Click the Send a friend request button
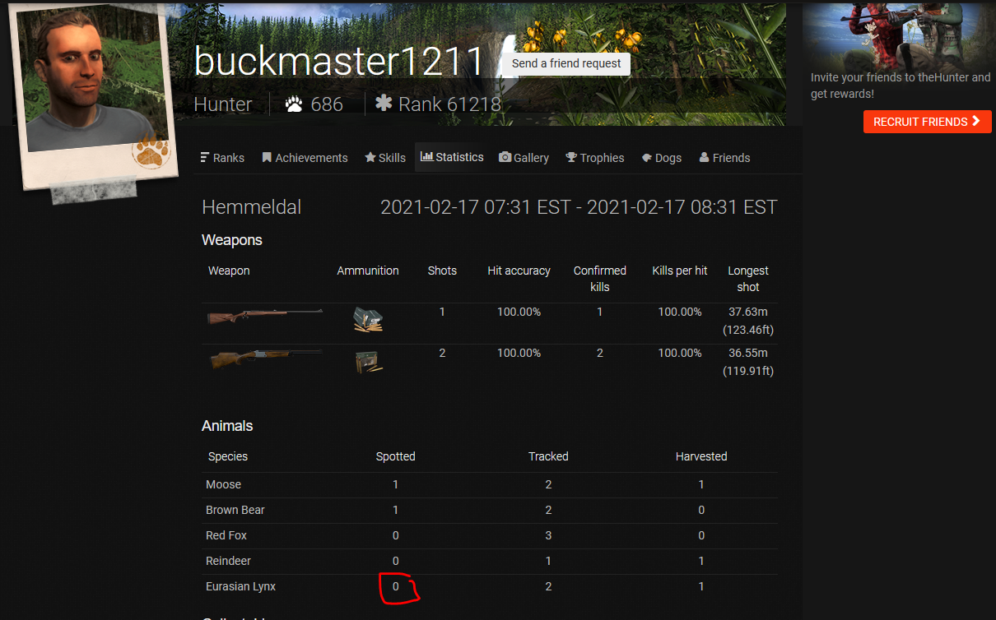The height and width of the screenshot is (620, 996). click(x=566, y=63)
